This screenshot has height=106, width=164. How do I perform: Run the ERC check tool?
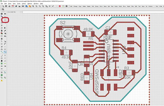[2, 78]
